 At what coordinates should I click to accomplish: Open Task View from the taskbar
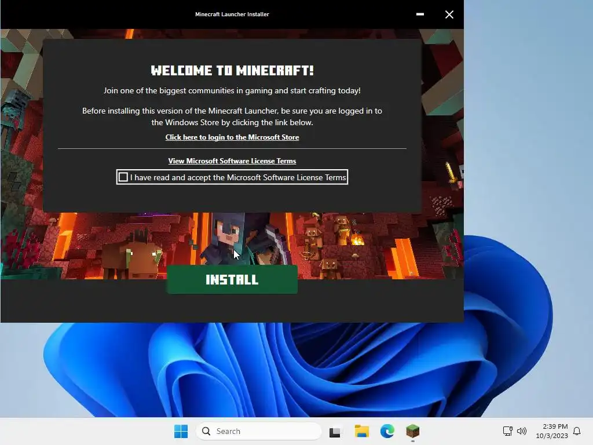click(335, 431)
